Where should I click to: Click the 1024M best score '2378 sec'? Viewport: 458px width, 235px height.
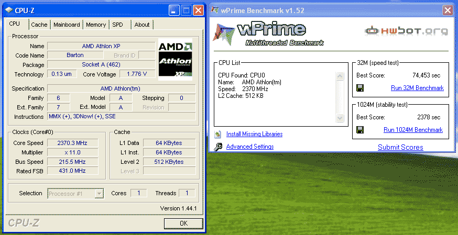(x=429, y=117)
